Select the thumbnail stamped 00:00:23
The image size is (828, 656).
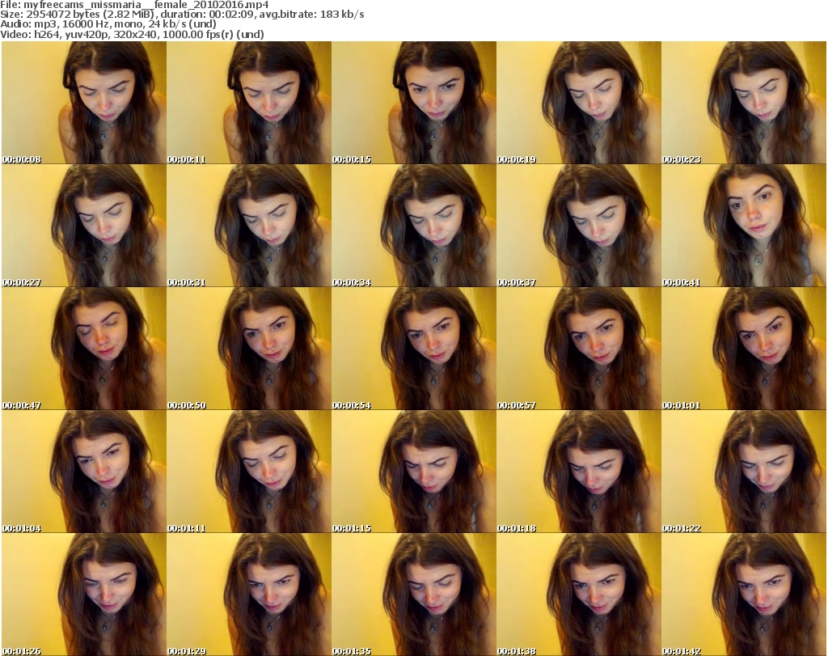coord(744,103)
